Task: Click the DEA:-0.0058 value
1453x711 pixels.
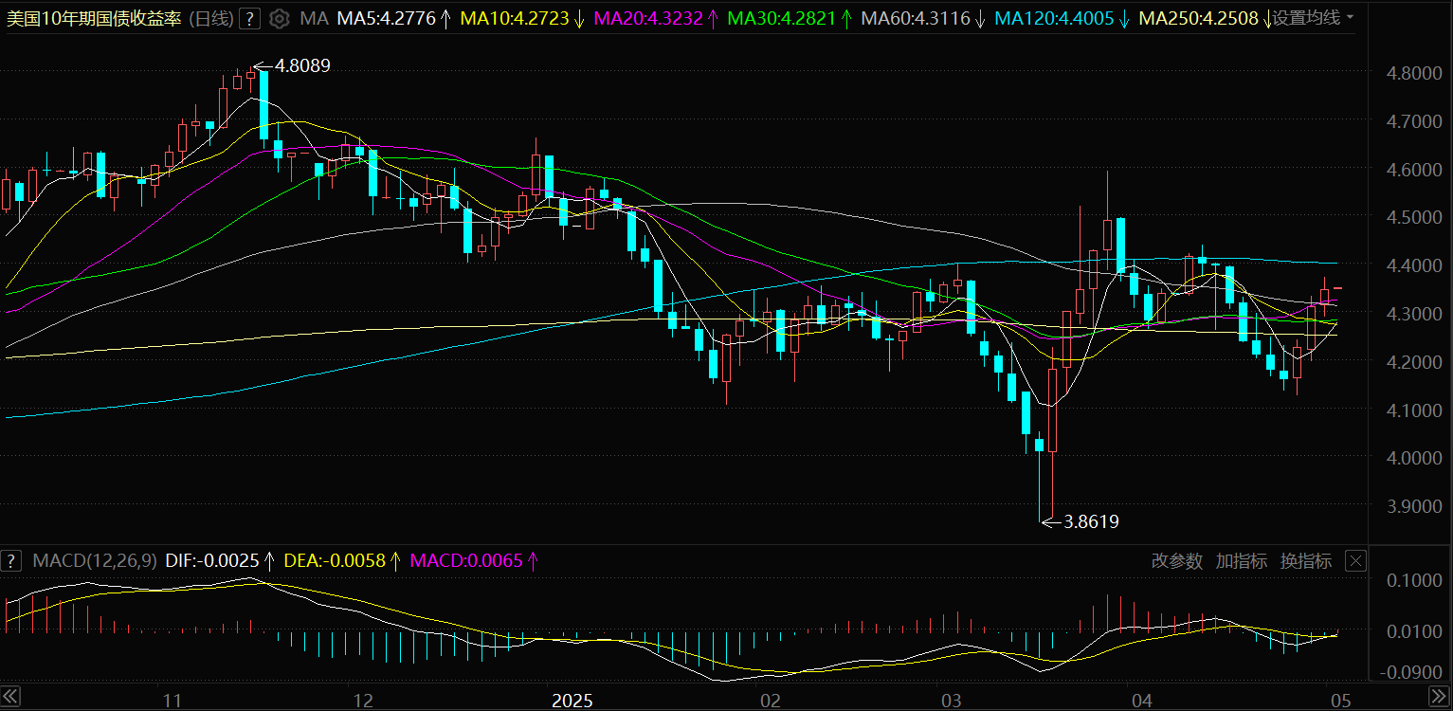Action: [335, 560]
